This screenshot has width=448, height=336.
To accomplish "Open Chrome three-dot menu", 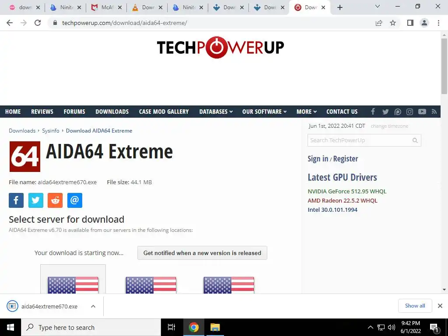I will click(x=438, y=23).
